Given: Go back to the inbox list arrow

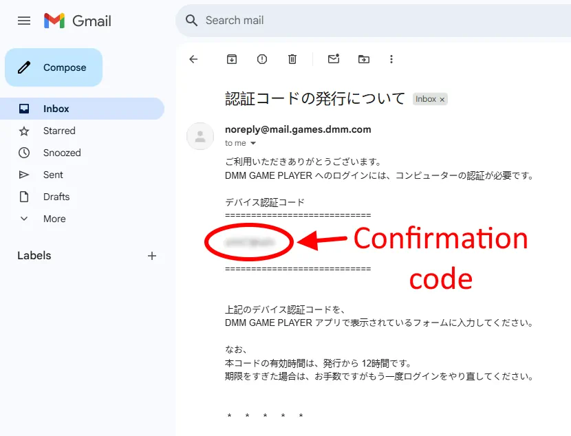Looking at the screenshot, I should tap(193, 59).
